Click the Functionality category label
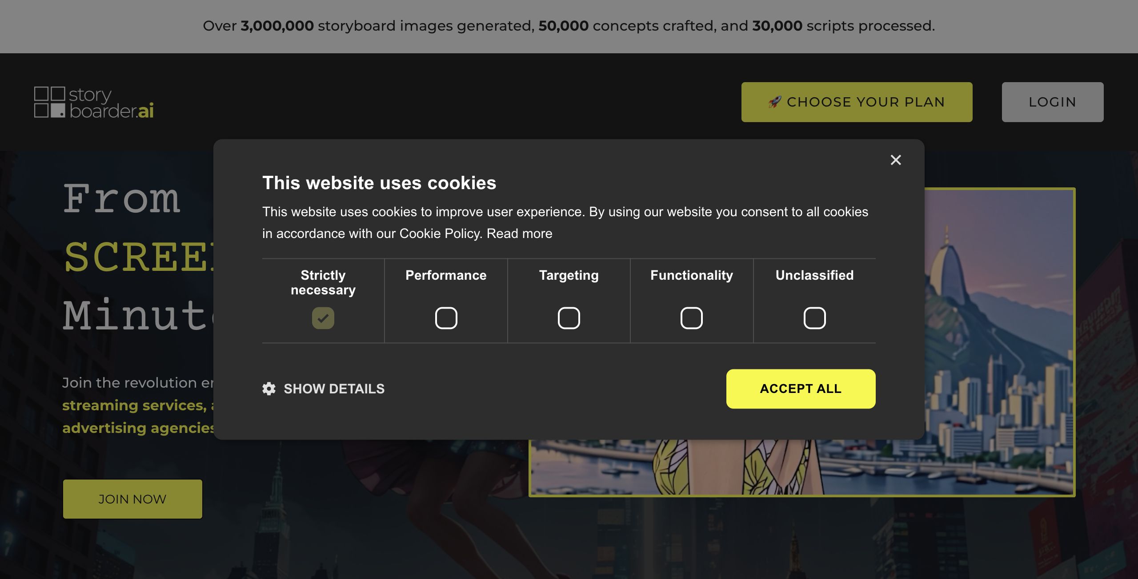The image size is (1138, 579). [x=692, y=275]
